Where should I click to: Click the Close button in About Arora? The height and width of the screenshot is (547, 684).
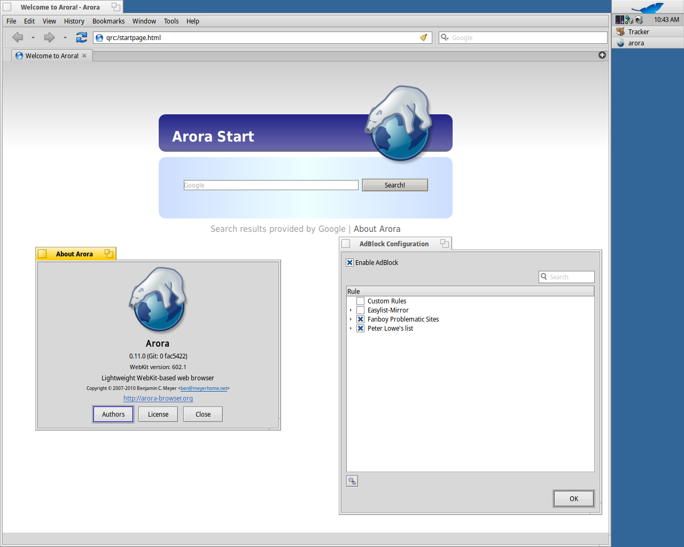coord(203,414)
